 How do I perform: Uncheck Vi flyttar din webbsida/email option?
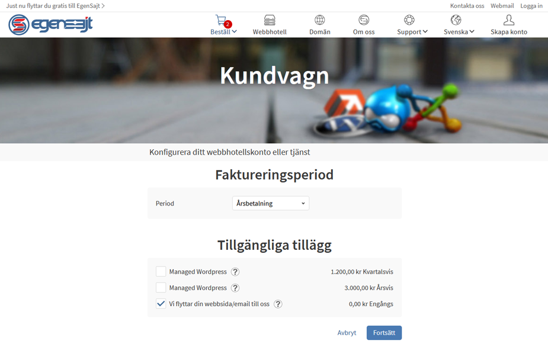point(161,304)
